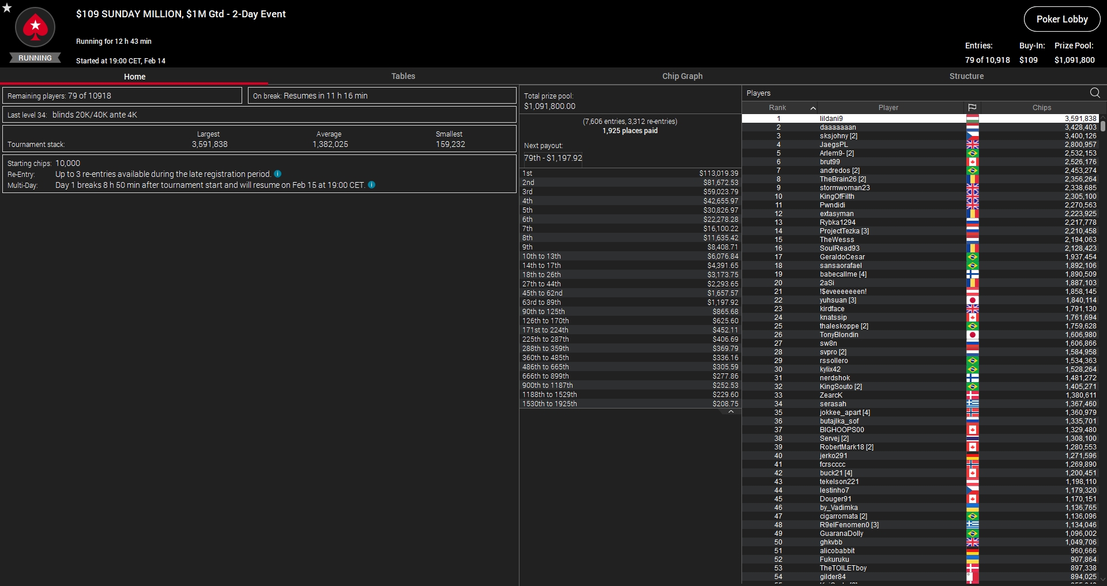The width and height of the screenshot is (1107, 586).
Task: Click the PokerStars red spade logo
Action: coord(35,27)
